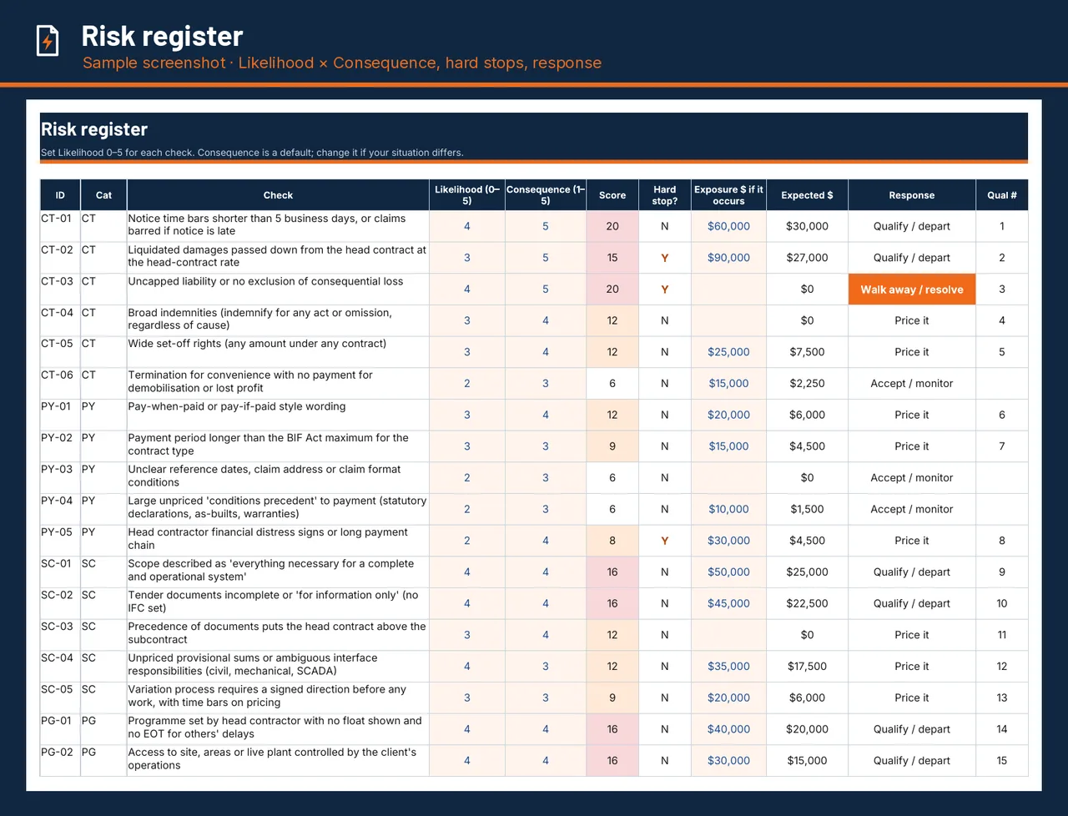
Task: Edit the likelihood value for CT-01
Action: [467, 226]
